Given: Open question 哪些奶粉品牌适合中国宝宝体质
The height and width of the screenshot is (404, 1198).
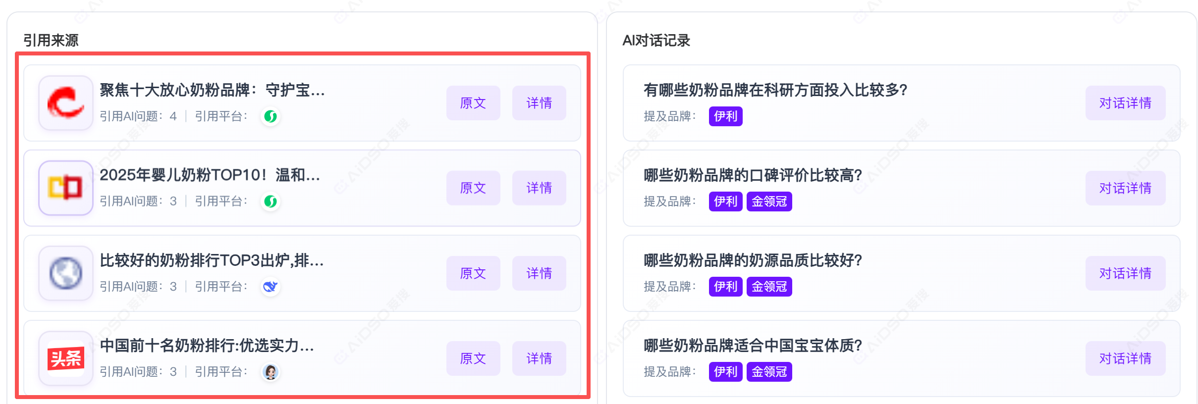Looking at the screenshot, I should pos(753,346).
